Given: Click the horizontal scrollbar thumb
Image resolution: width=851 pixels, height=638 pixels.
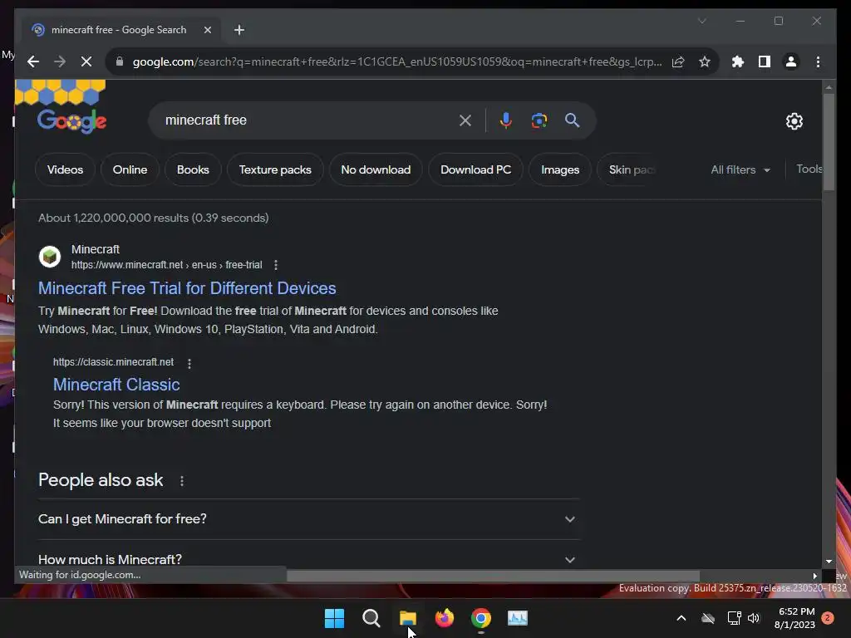Looking at the screenshot, I should point(493,576).
